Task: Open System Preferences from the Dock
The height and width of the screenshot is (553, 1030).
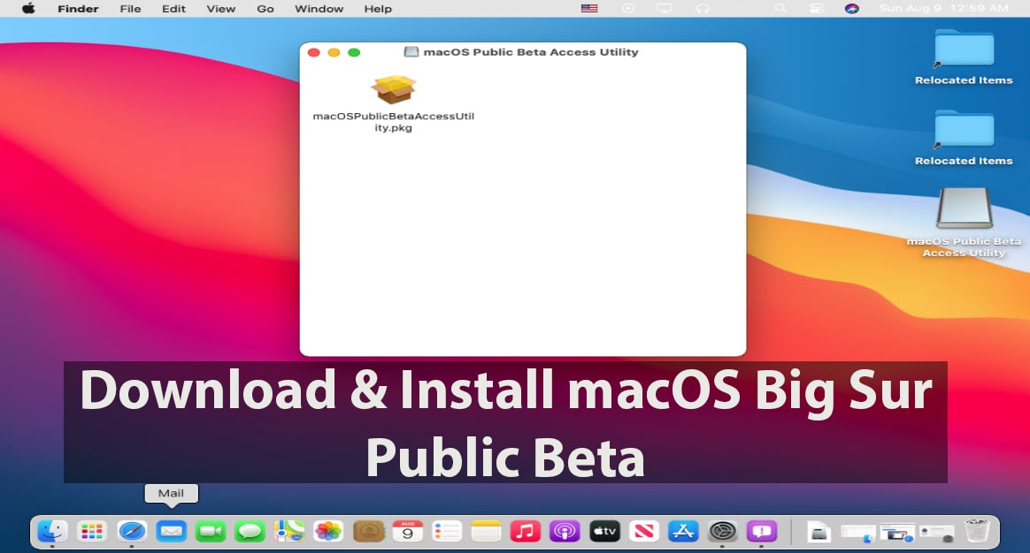Action: point(723,531)
